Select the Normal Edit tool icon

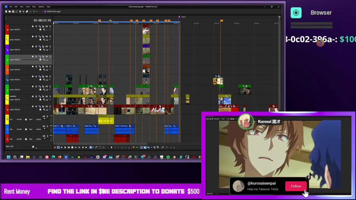[91, 147]
